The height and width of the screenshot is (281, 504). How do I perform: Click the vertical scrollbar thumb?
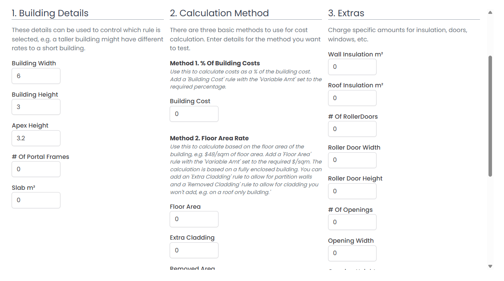pyautogui.click(x=490, y=116)
